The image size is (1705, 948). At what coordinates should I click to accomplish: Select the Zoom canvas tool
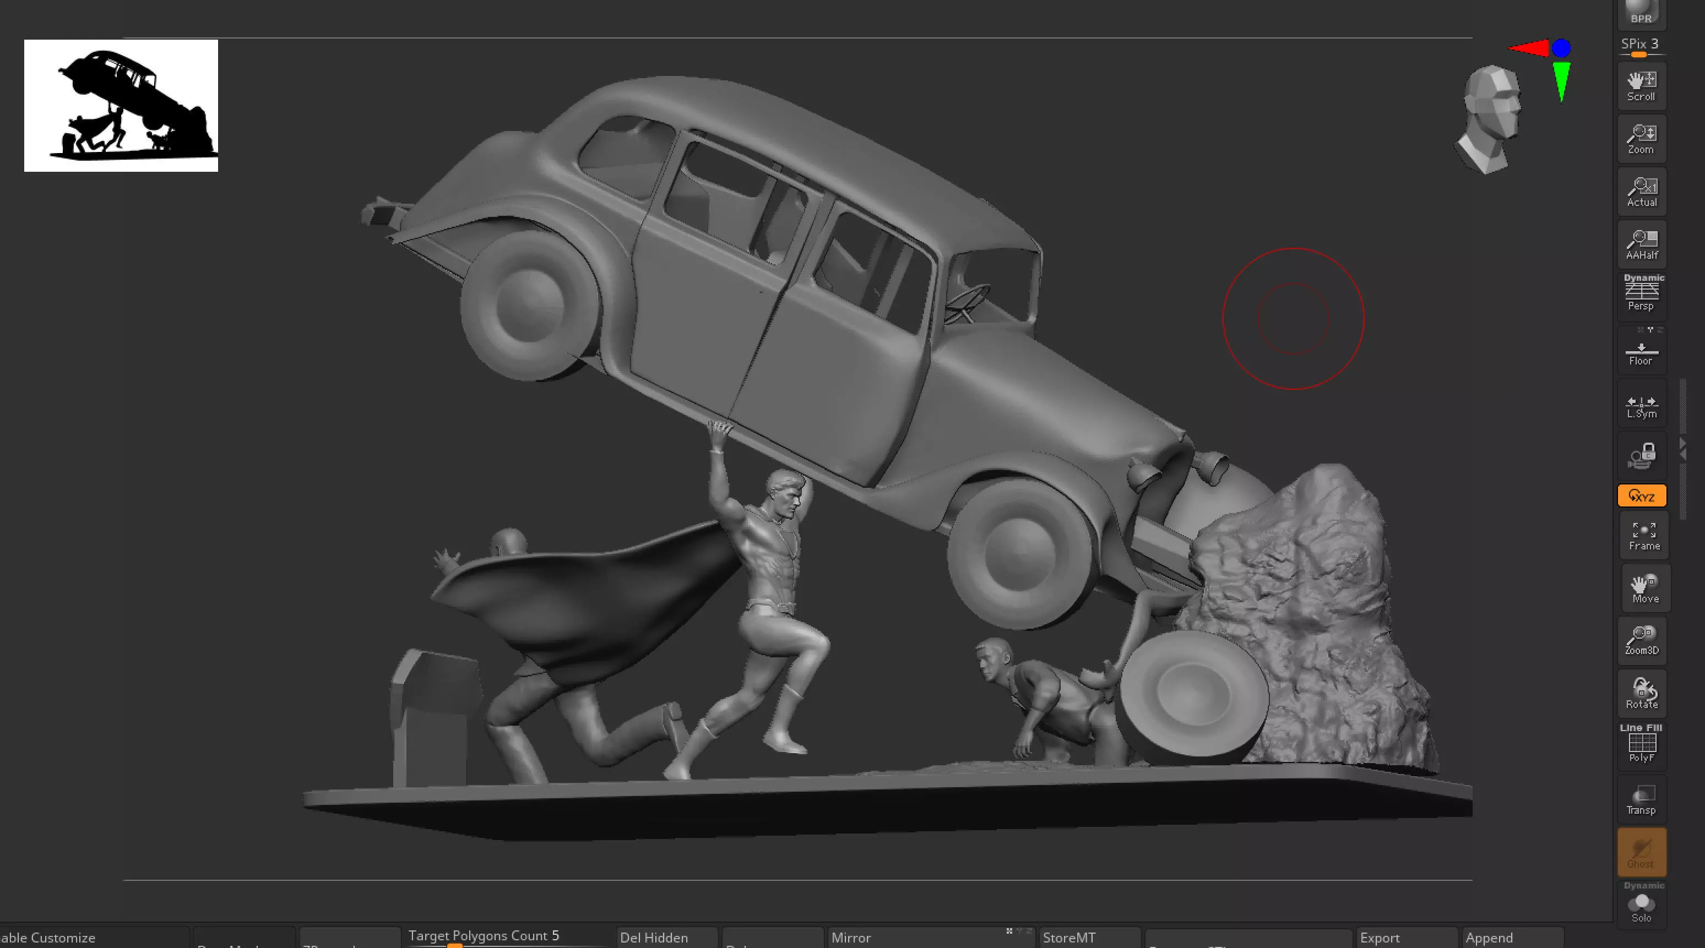click(1641, 139)
